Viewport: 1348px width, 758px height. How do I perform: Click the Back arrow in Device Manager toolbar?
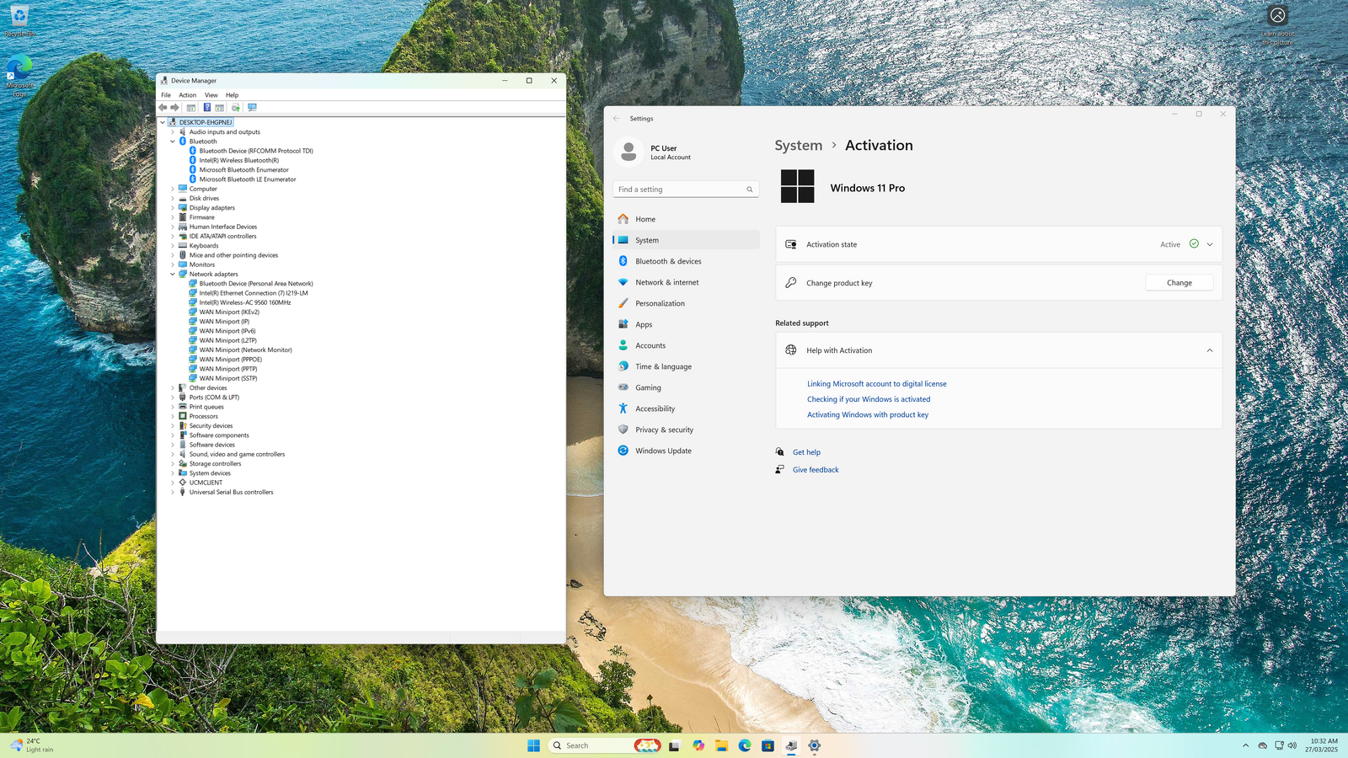click(x=163, y=108)
